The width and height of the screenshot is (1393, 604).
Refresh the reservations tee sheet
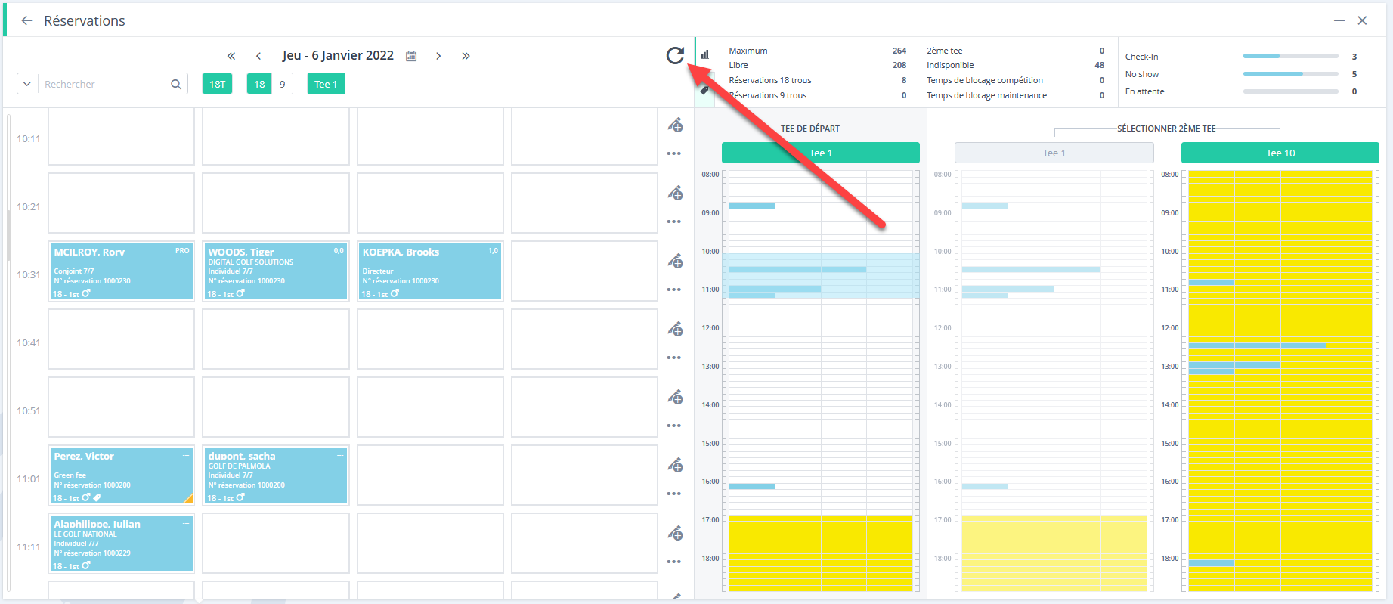click(675, 55)
